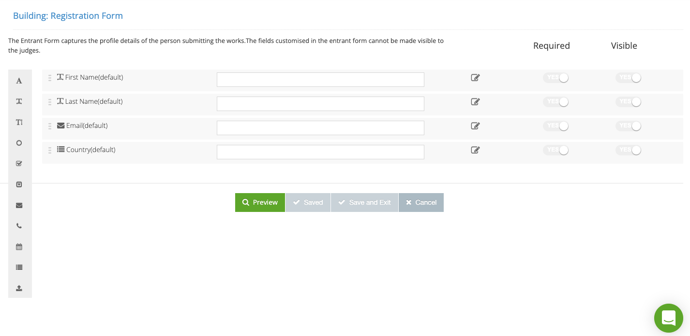Add a dropdown field from sidebar
The image size is (690, 336).
click(19, 184)
